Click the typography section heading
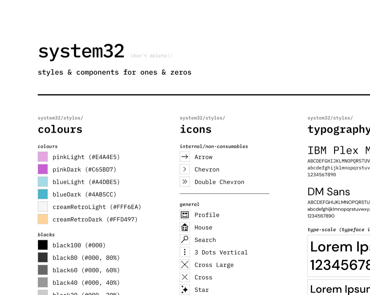This screenshot has height=295, width=370. [x=337, y=129]
